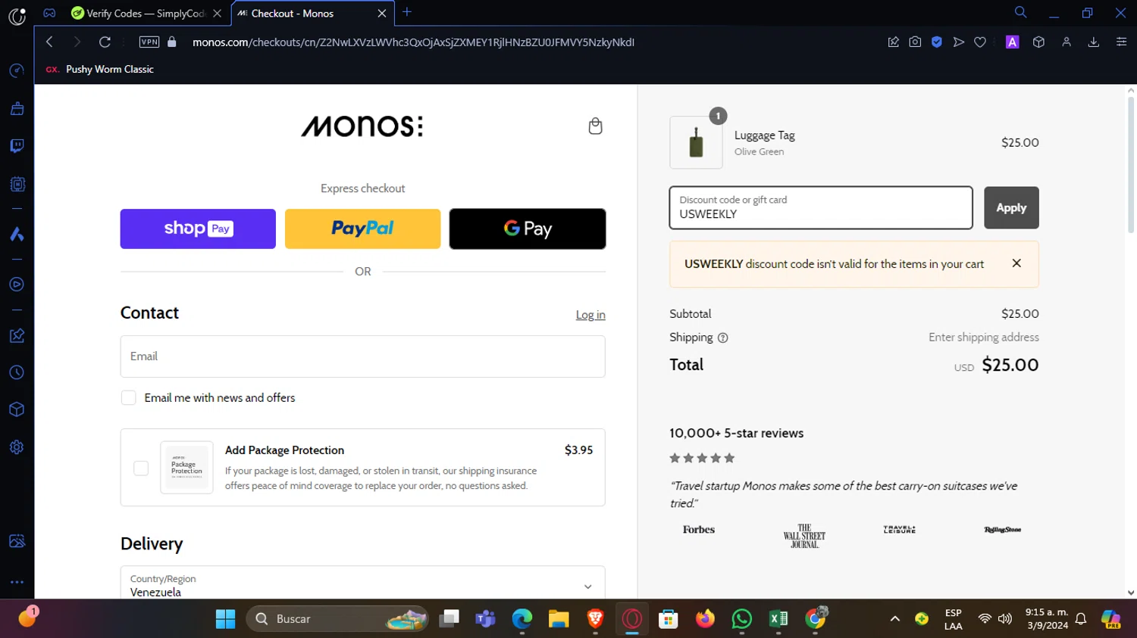The height and width of the screenshot is (638, 1137).
Task: Click the browser address bar URL
Action: [413, 42]
